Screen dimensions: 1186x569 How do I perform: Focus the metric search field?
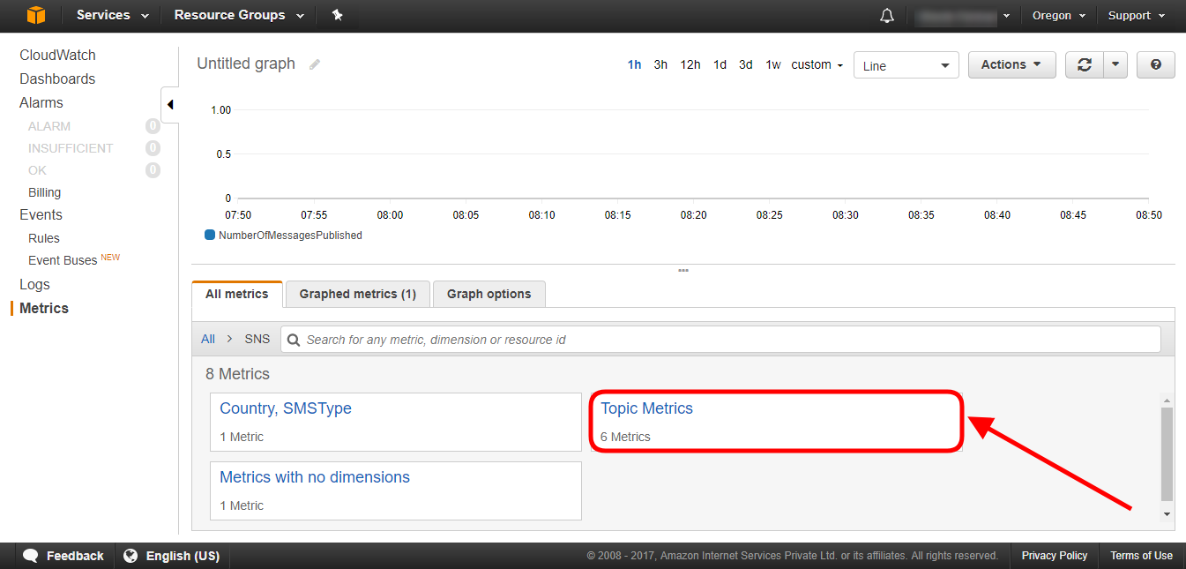coord(720,340)
